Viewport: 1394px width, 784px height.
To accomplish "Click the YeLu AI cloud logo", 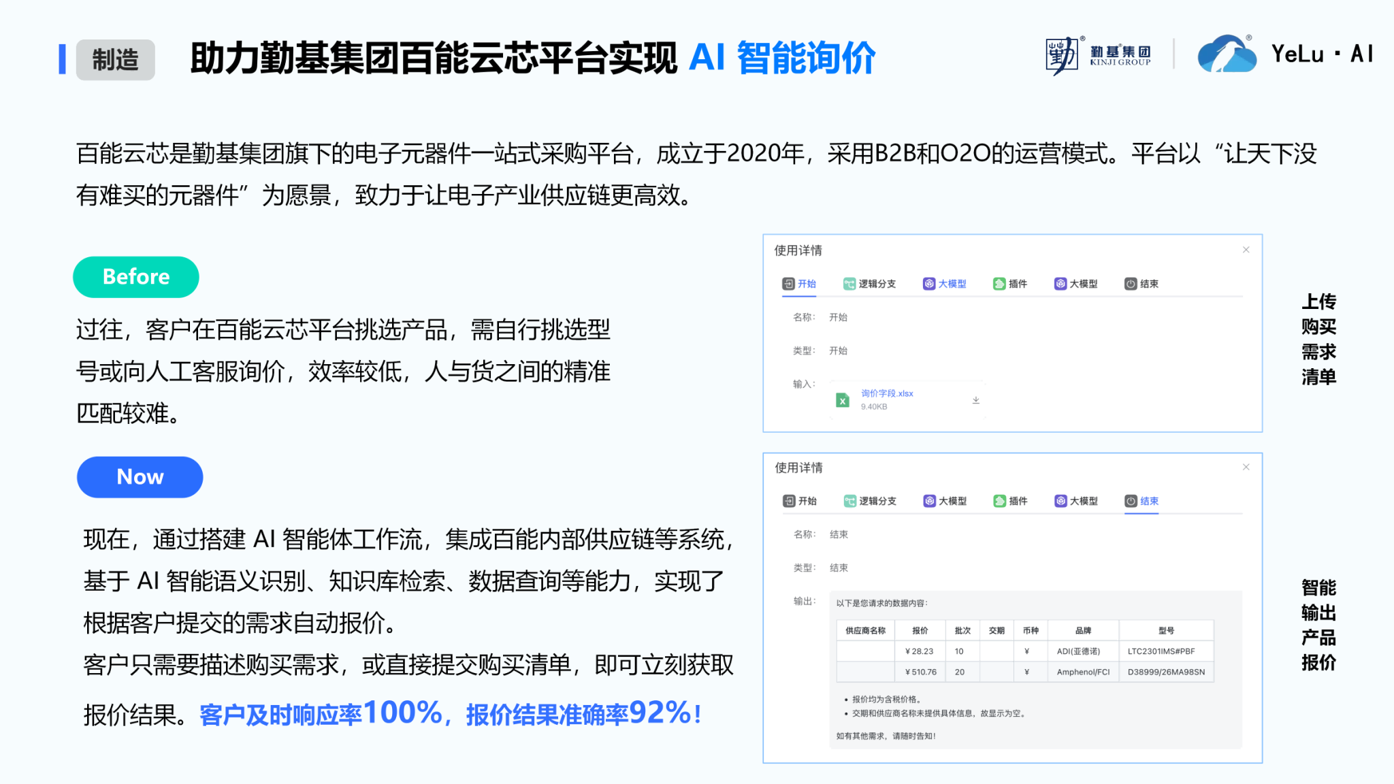I will tap(1227, 54).
